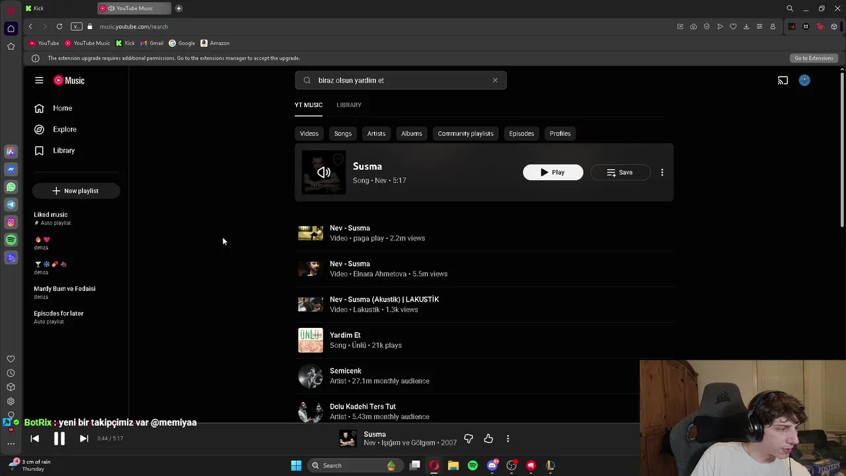The width and height of the screenshot is (846, 476).
Task: Open Instagram in the browser sidebar
Action: (x=11, y=222)
